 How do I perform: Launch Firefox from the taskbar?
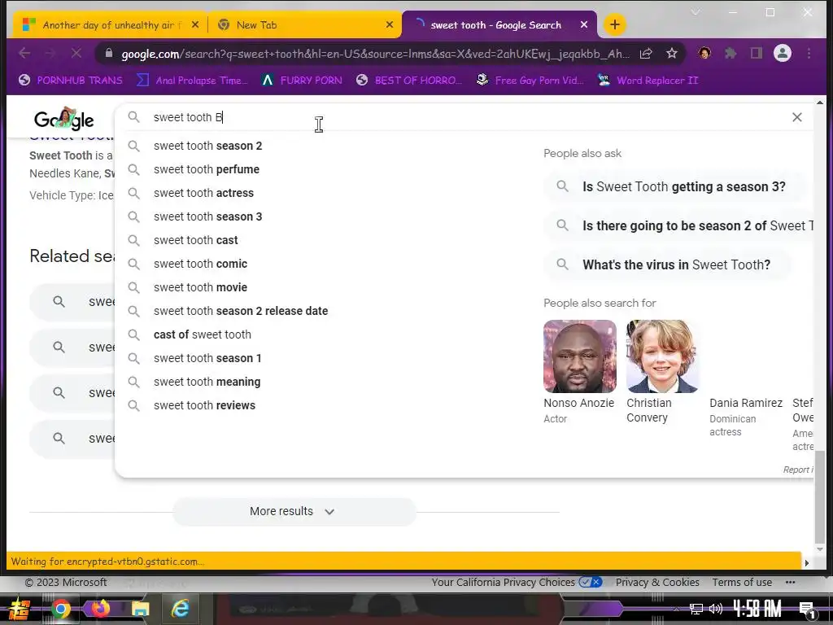[100, 609]
